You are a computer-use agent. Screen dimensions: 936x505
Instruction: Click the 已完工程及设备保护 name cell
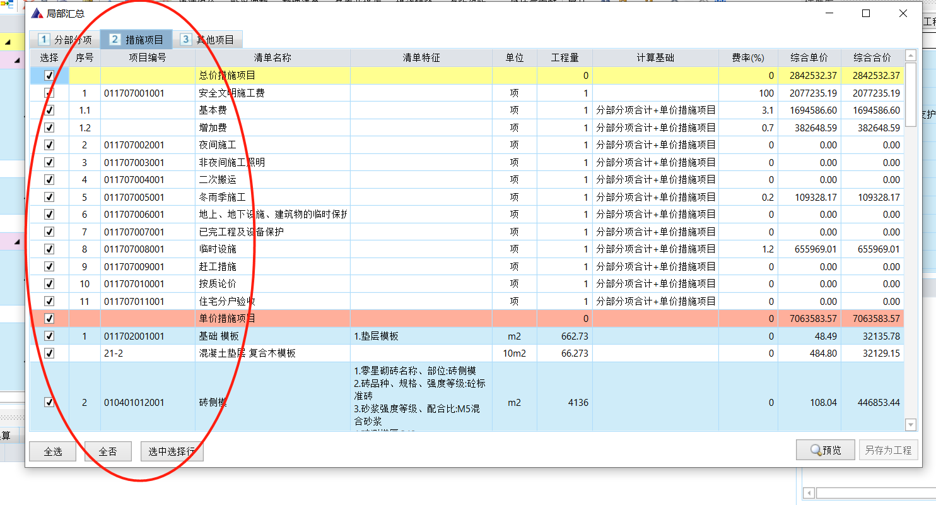(272, 232)
